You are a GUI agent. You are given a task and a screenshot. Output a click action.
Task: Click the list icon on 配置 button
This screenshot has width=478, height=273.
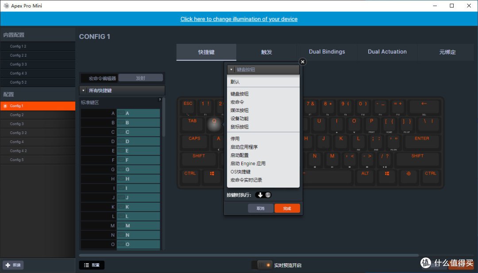coord(87,265)
